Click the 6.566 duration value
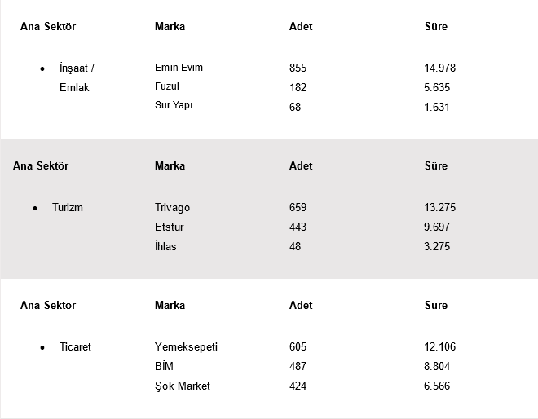 [437, 386]
